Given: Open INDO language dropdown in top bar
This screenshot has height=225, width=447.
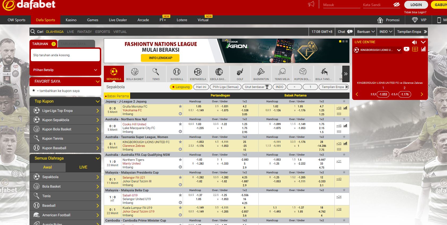Looking at the screenshot, I should coord(386,32).
